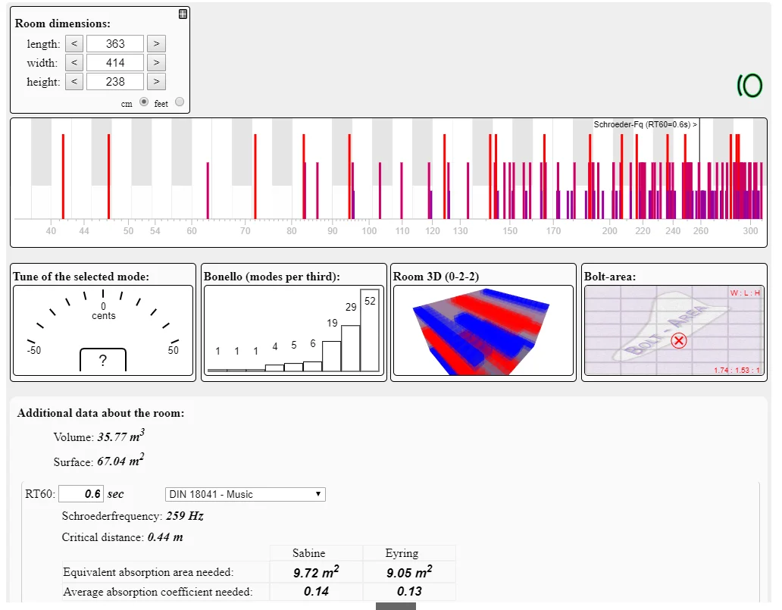Click the expand icon in Room dimensions panel
This screenshot has height=610, width=782.
[x=183, y=14]
